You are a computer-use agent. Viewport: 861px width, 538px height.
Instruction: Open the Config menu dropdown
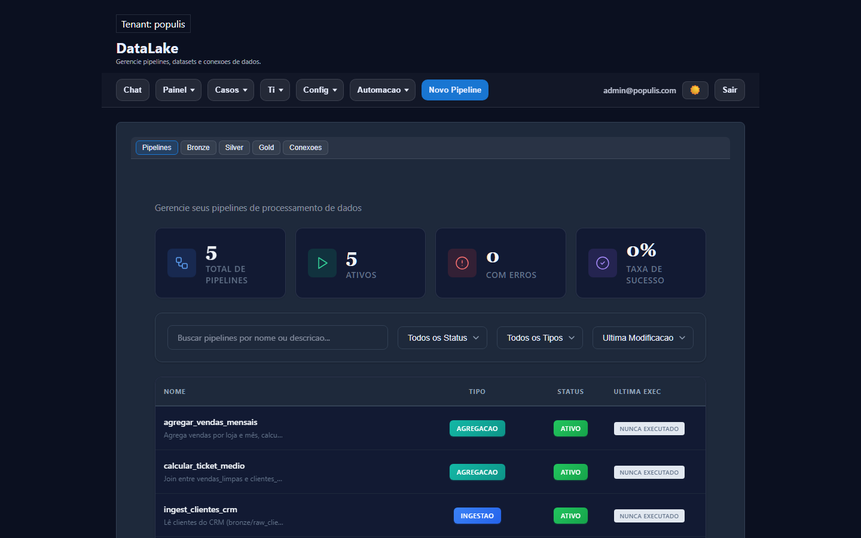click(x=319, y=90)
